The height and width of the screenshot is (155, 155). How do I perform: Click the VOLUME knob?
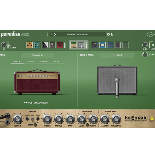(x=17, y=119)
